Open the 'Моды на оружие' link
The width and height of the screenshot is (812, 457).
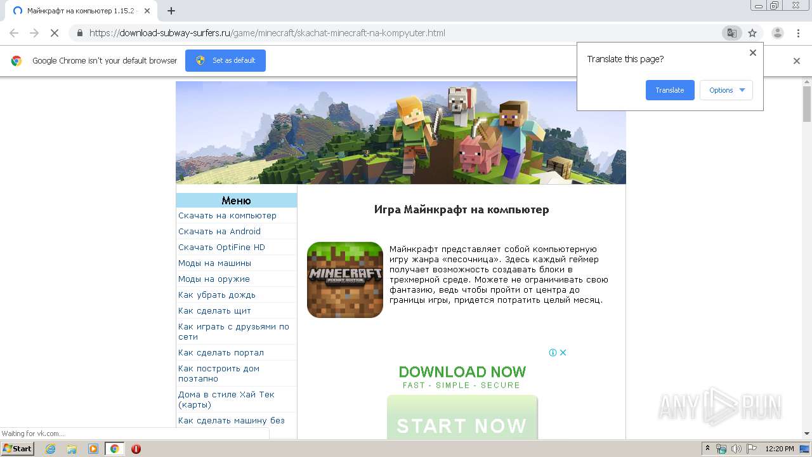click(214, 279)
